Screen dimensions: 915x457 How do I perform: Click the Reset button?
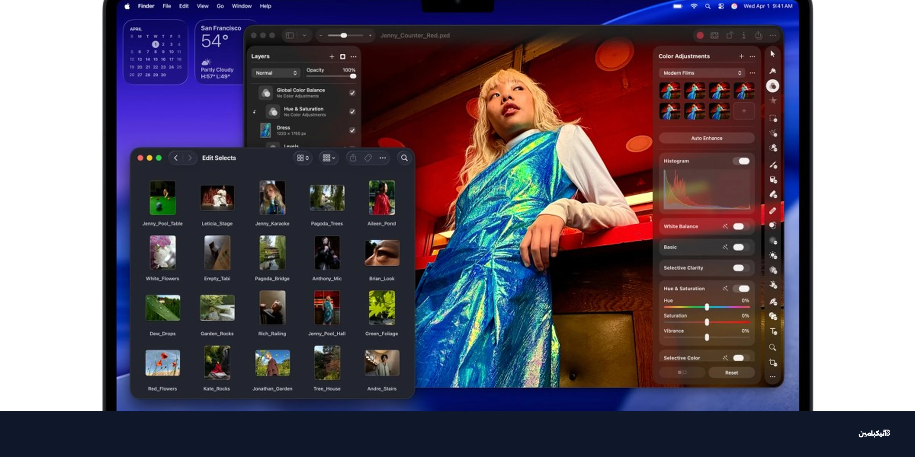[x=731, y=373]
